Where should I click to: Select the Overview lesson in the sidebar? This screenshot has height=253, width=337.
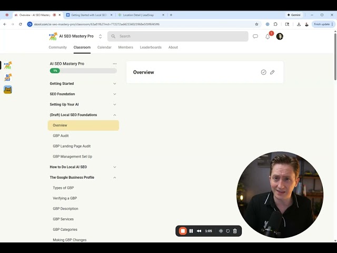tap(83, 125)
